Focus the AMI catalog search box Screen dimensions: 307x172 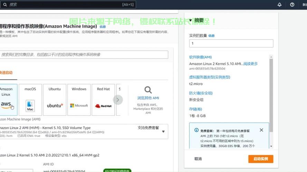[x=84, y=55]
